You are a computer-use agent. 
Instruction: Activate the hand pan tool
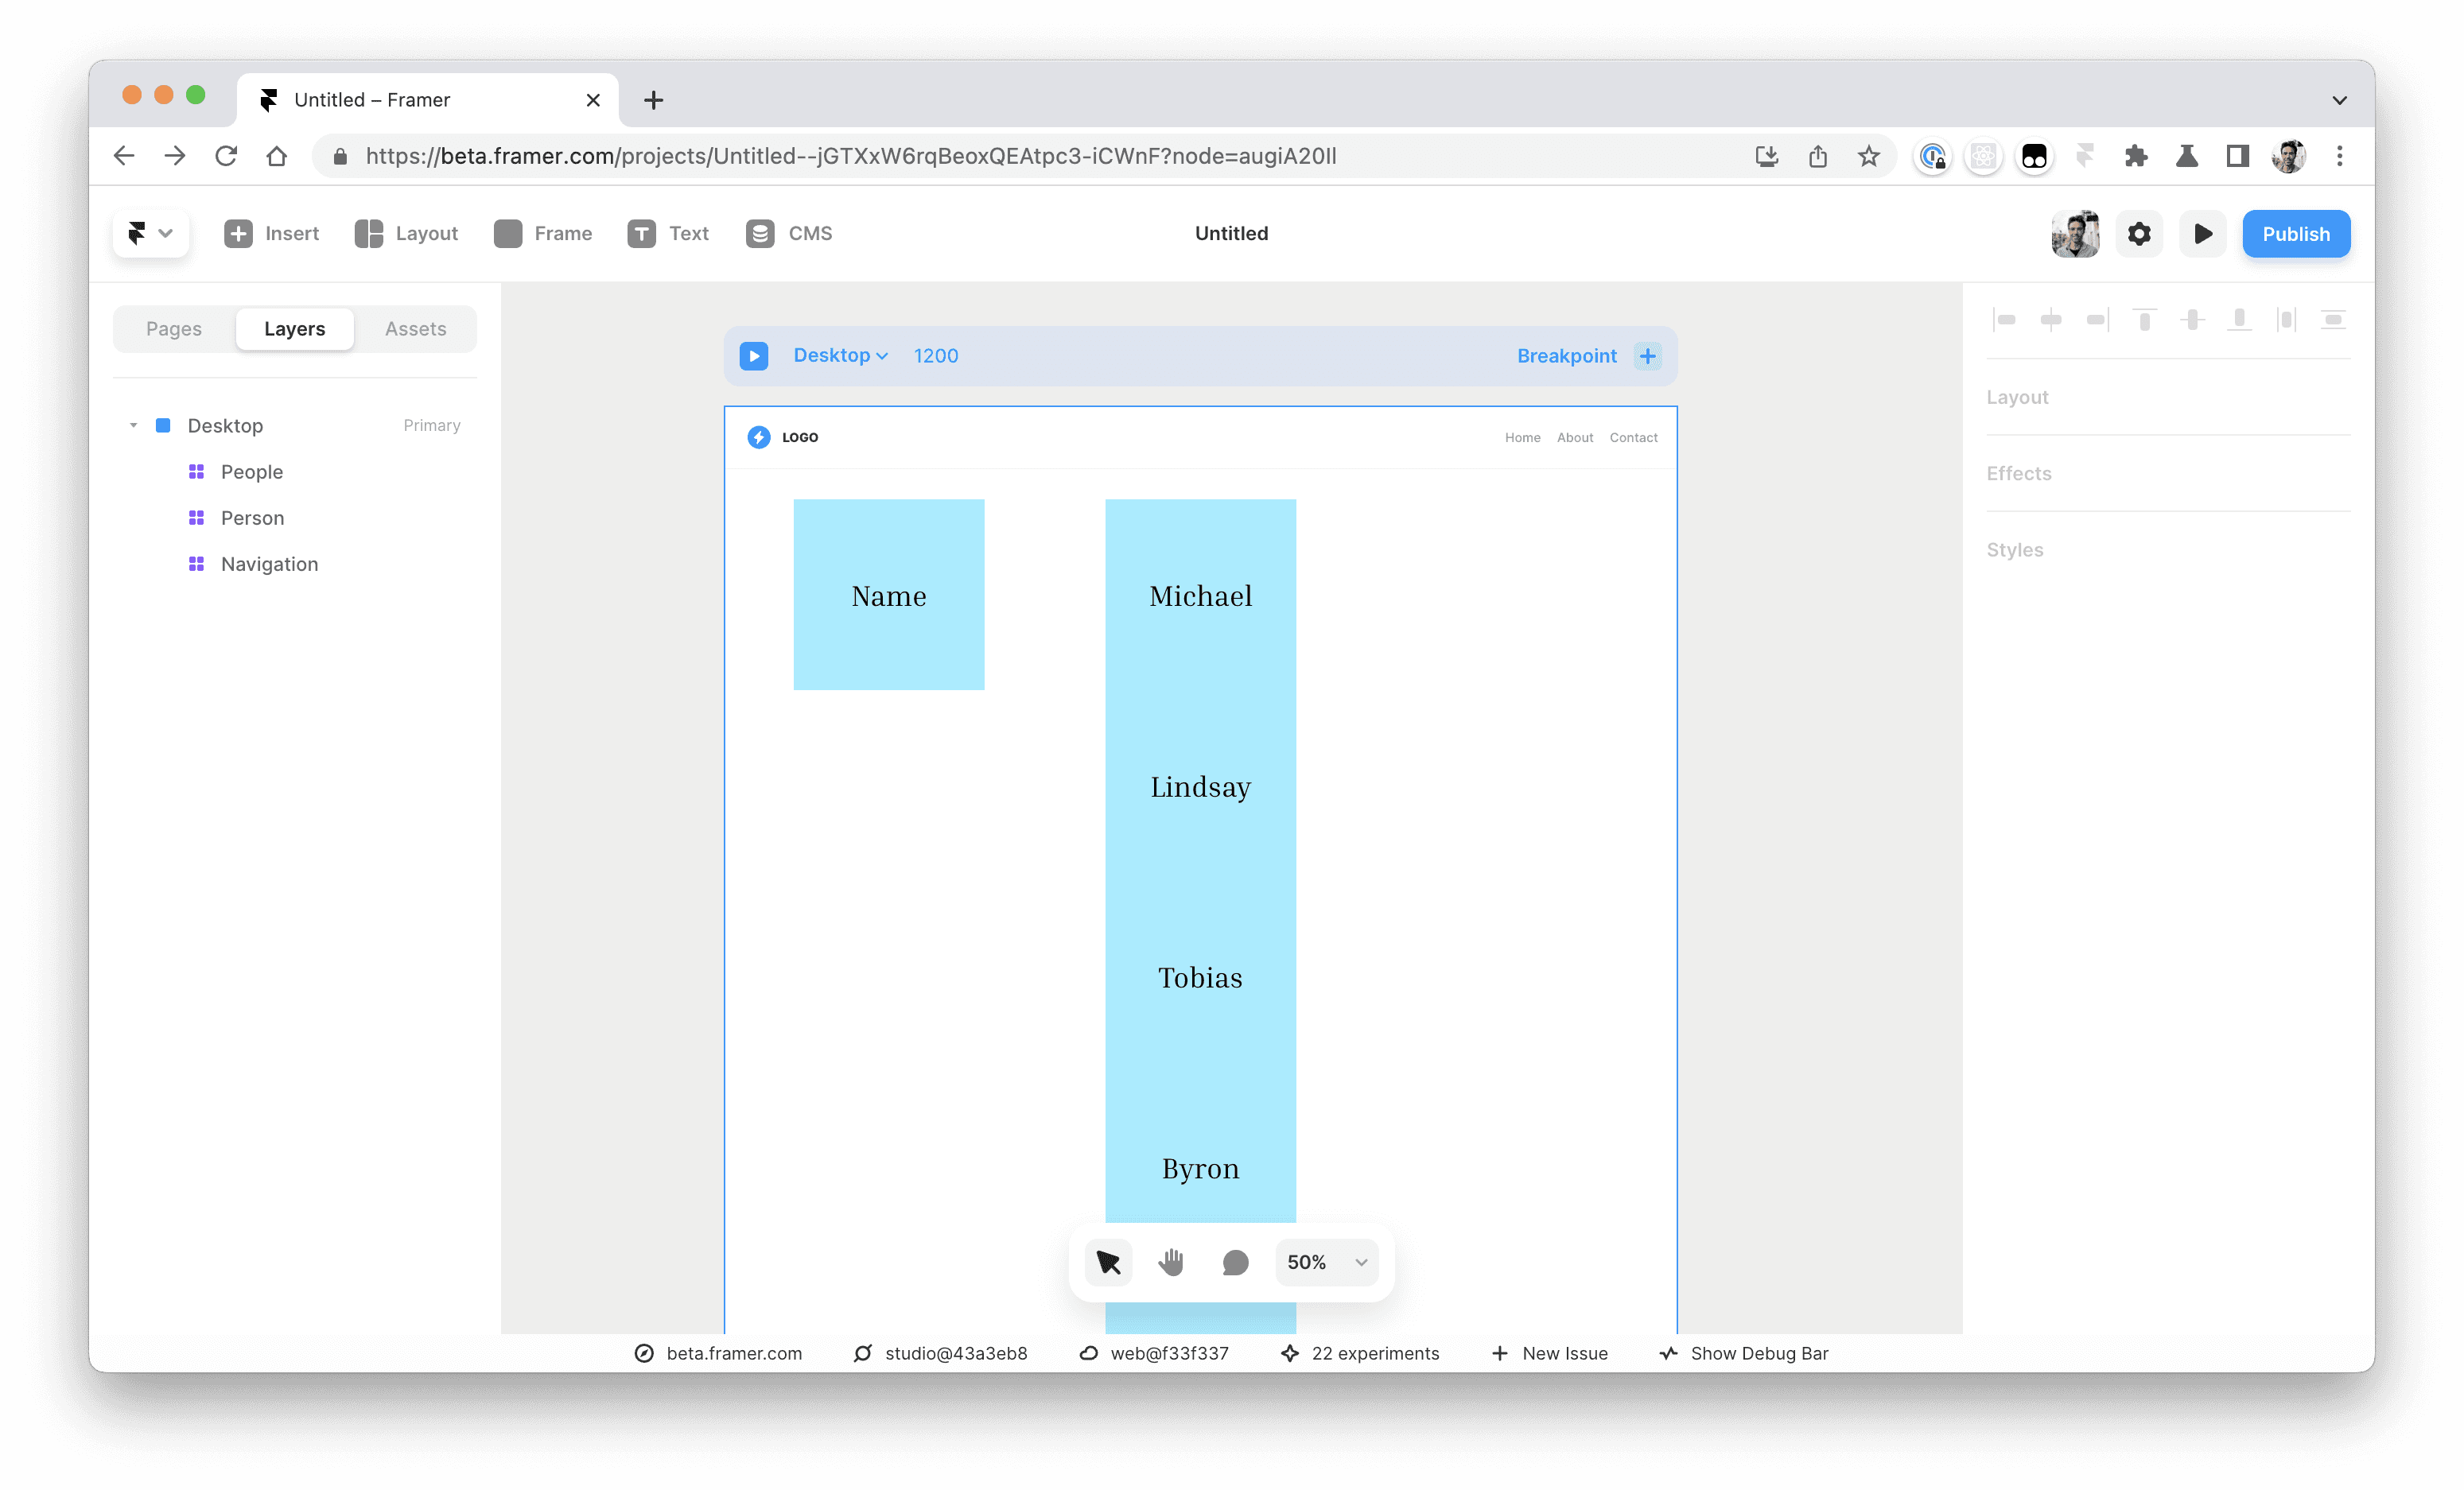click(x=1171, y=1262)
